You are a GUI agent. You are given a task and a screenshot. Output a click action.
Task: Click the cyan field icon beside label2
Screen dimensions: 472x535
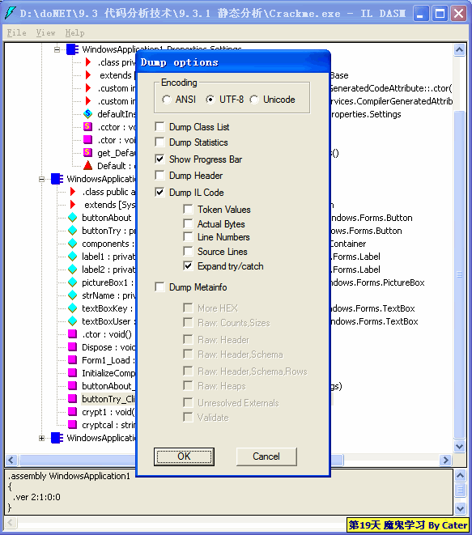(72, 270)
